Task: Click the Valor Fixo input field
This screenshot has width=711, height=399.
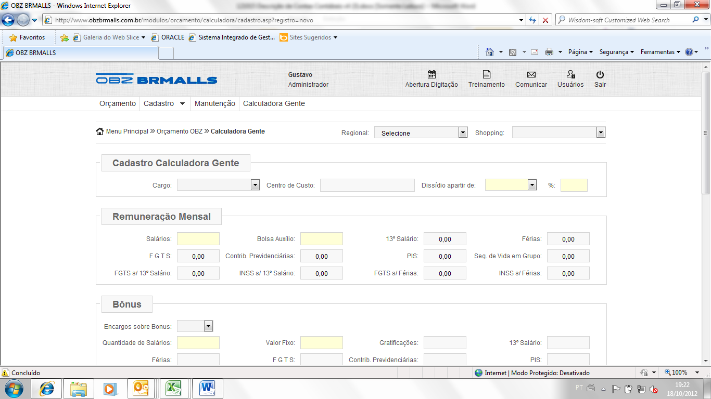Action: [322, 342]
